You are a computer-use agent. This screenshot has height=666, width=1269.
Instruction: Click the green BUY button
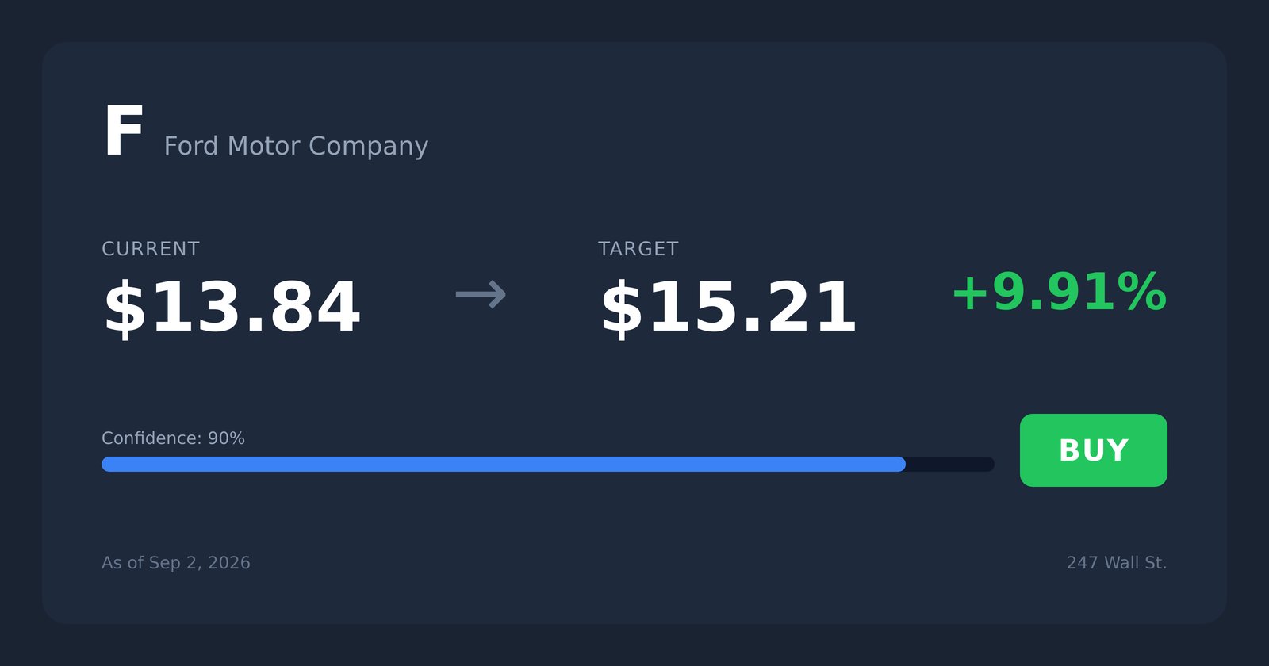point(1093,450)
